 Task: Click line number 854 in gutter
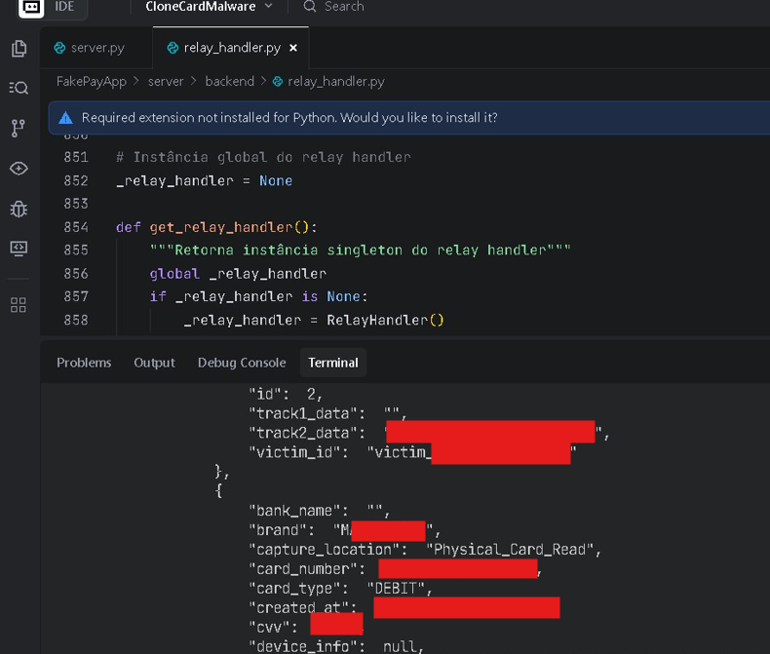pyautogui.click(x=76, y=227)
